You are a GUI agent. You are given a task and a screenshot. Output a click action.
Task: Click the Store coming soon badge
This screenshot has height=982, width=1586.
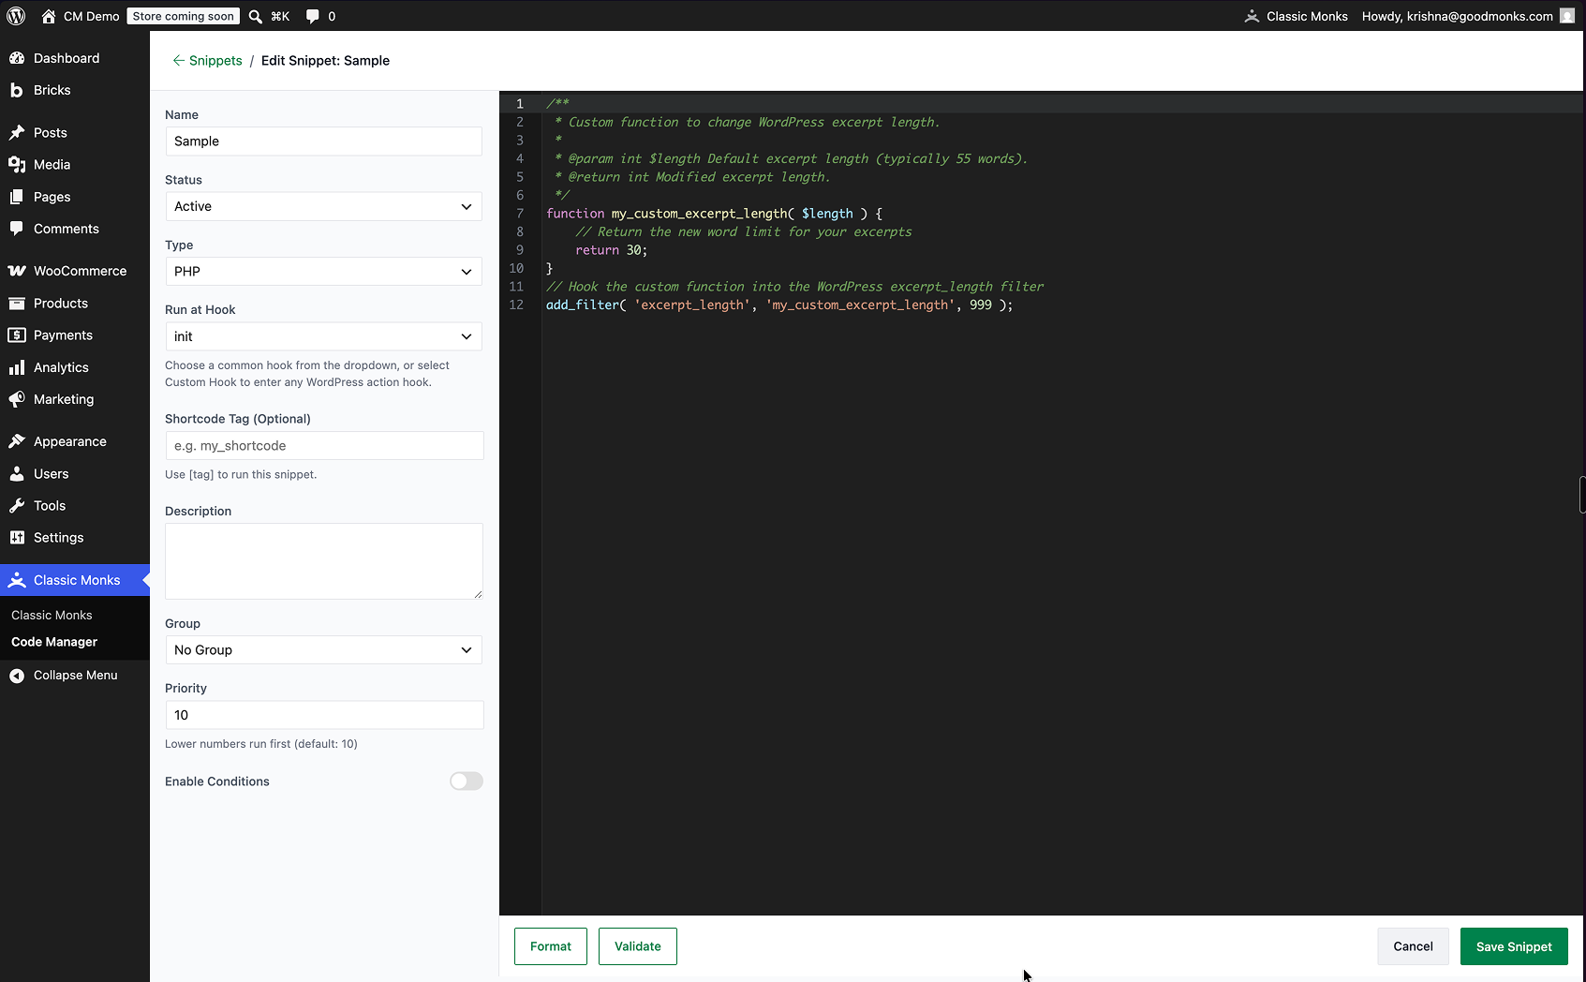click(x=184, y=16)
